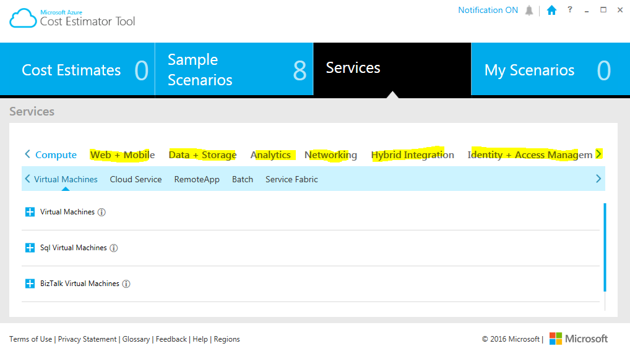Click the Azure cloud logo
This screenshot has height=354, width=630.
(x=23, y=18)
